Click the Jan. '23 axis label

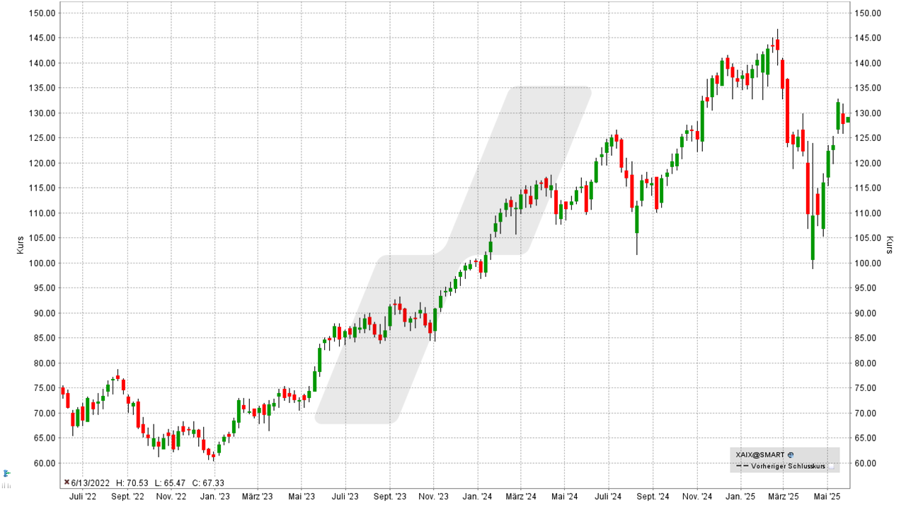coord(214,497)
